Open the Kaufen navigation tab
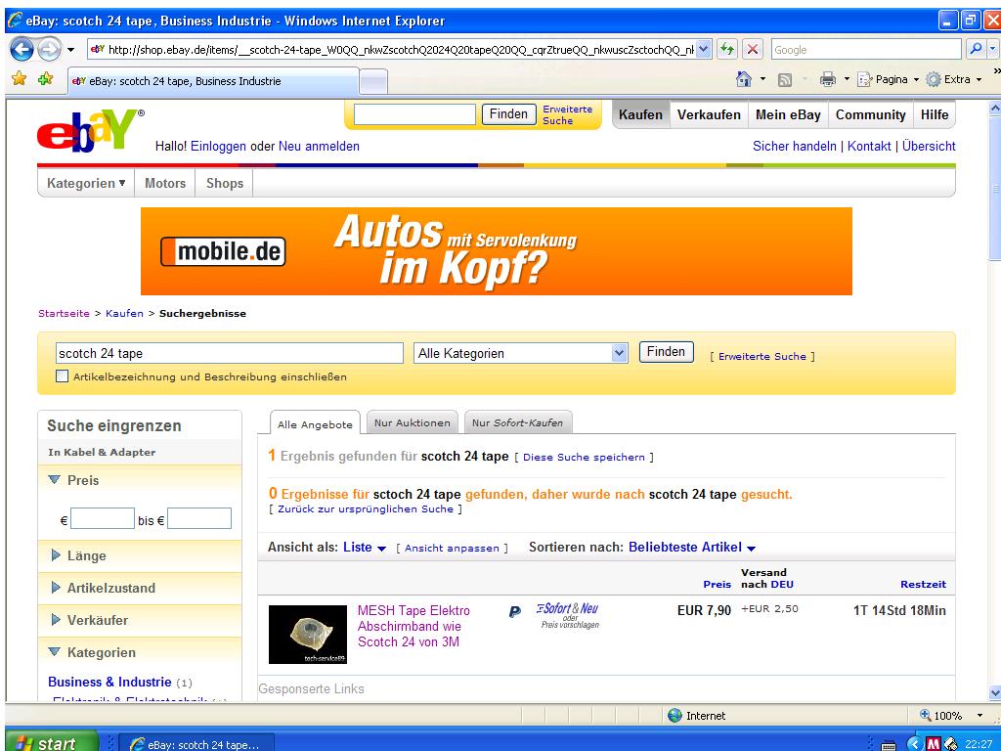This screenshot has height=751, width=1001. [x=640, y=115]
